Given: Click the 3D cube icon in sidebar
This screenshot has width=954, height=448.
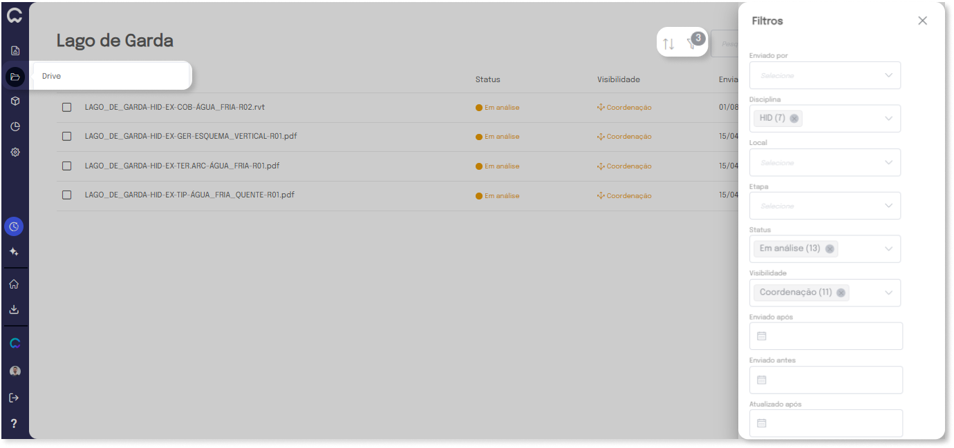Looking at the screenshot, I should (x=15, y=101).
